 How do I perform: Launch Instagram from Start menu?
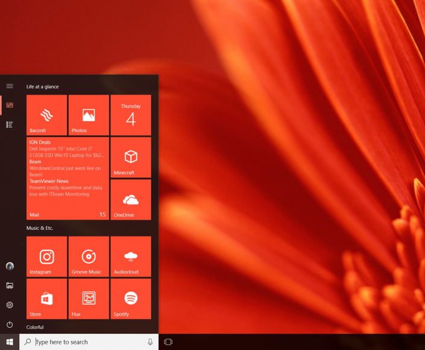pyautogui.click(x=46, y=256)
